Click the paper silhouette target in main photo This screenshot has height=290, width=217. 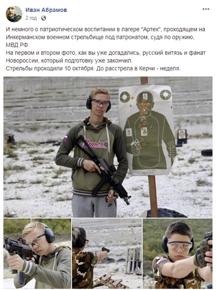147,130
